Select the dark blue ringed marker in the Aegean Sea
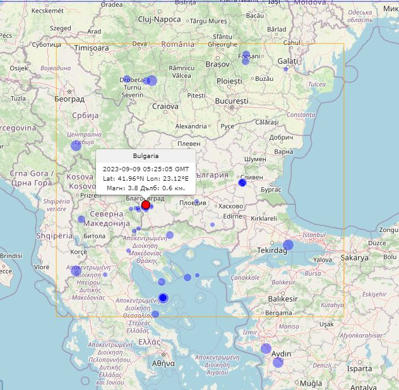The height and width of the screenshot is (390, 399). tap(163, 298)
